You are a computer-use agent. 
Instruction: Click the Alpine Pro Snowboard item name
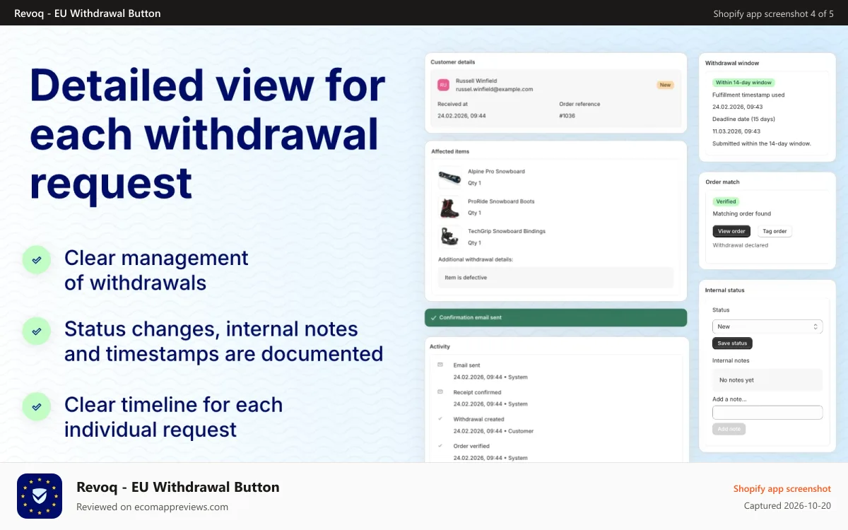coord(496,172)
